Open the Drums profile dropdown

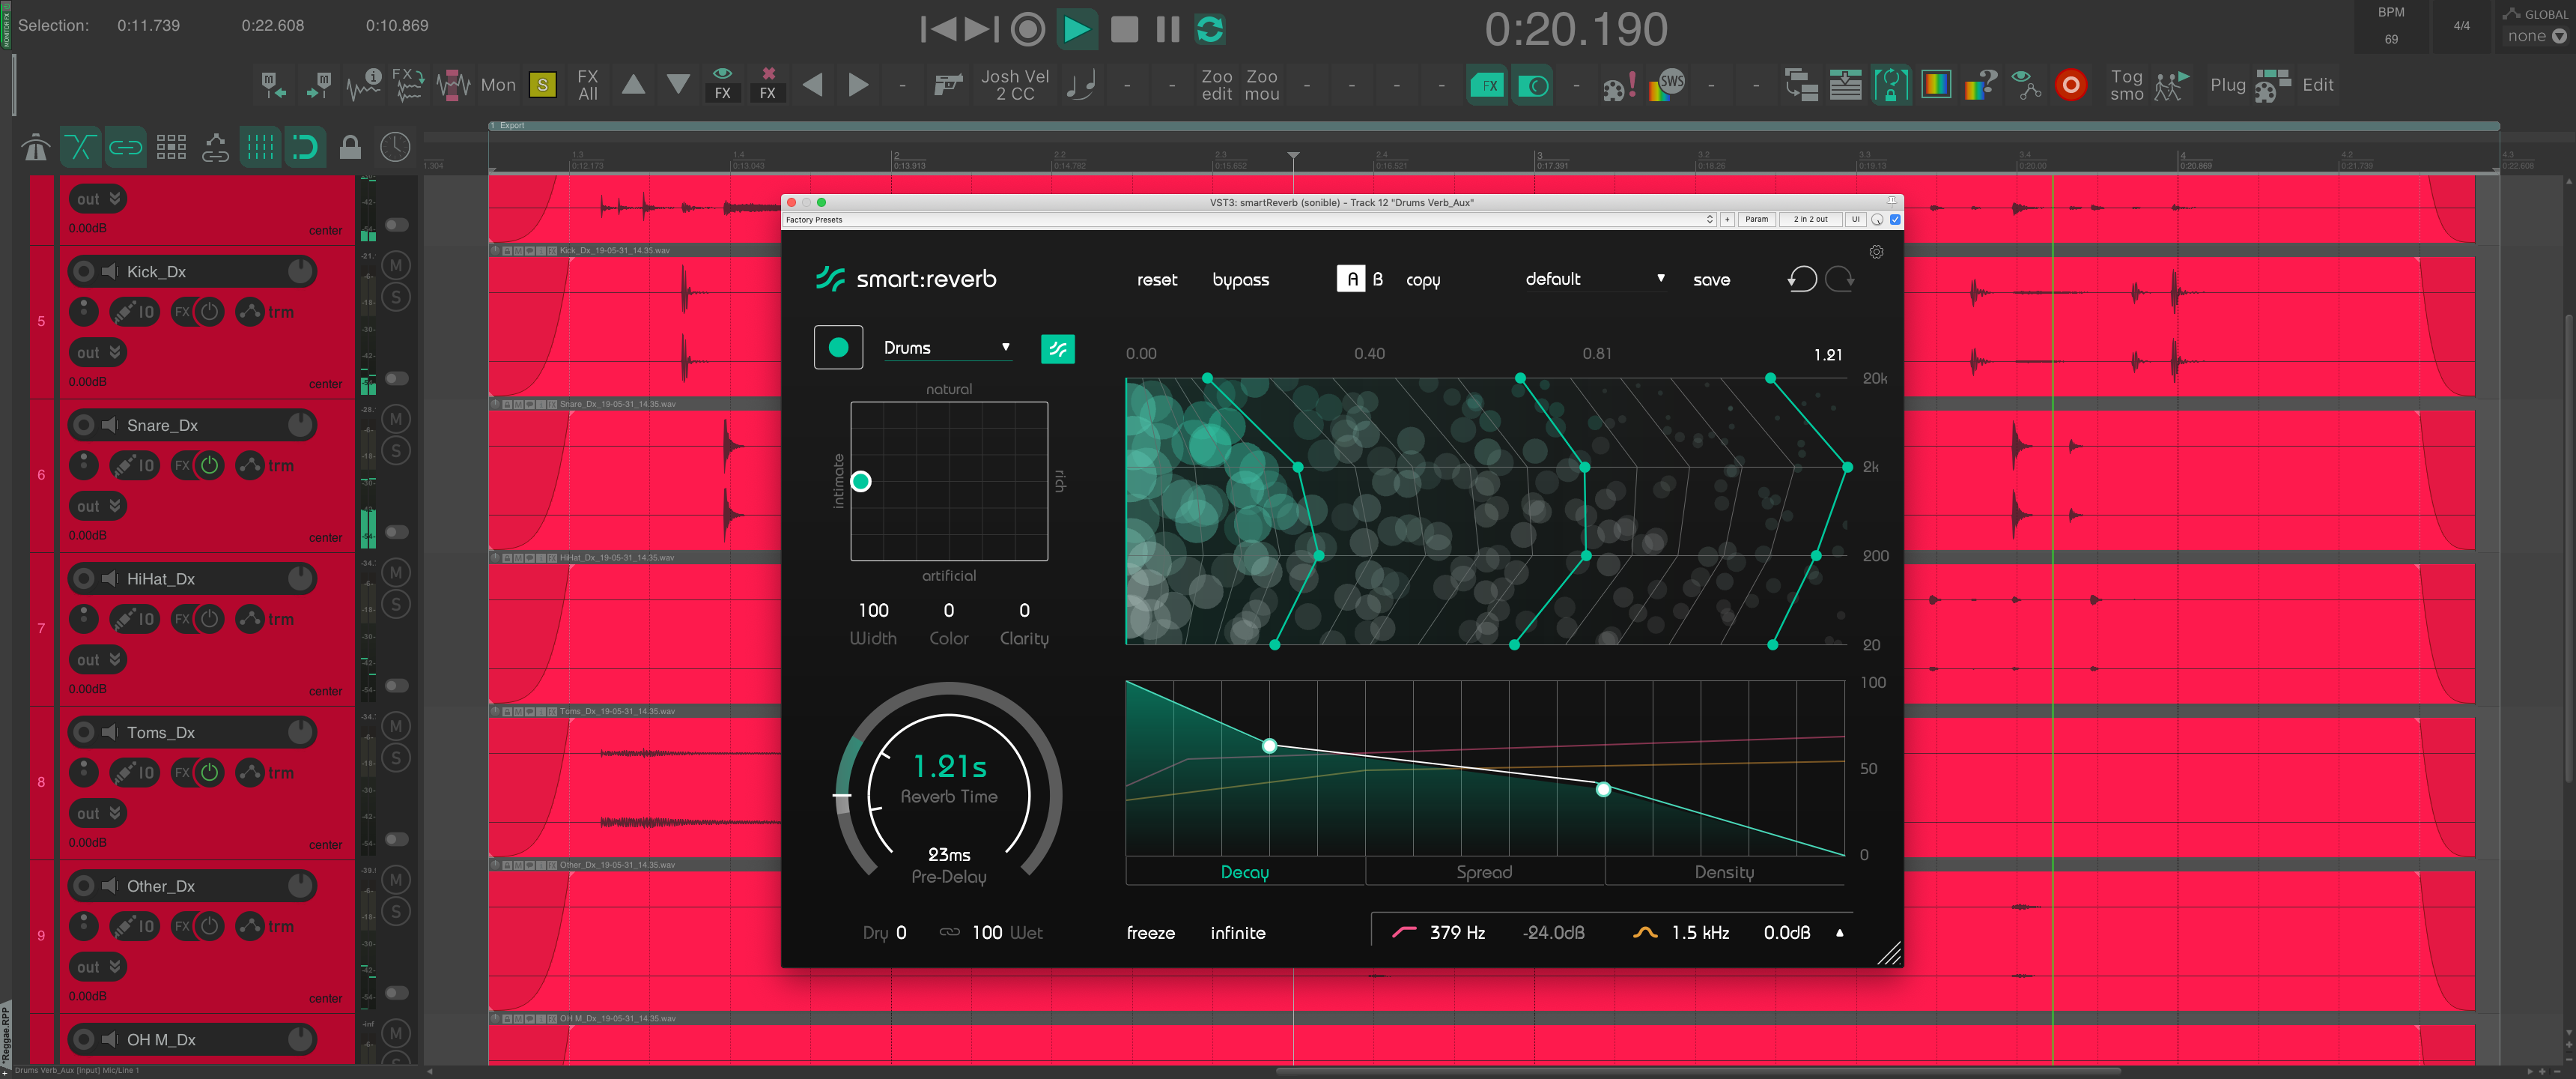(x=946, y=348)
